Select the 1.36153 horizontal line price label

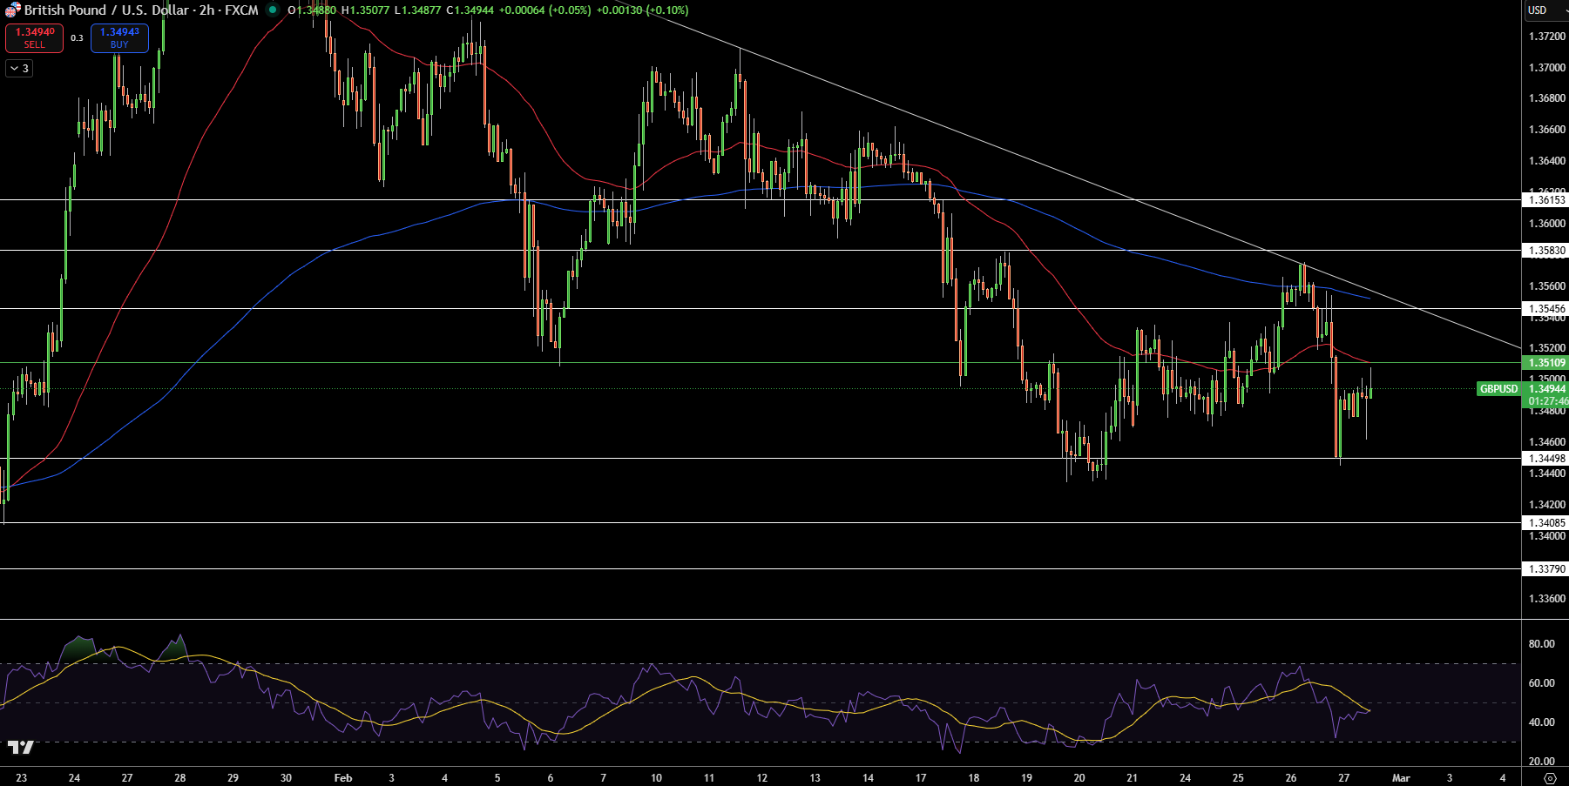[1546, 199]
